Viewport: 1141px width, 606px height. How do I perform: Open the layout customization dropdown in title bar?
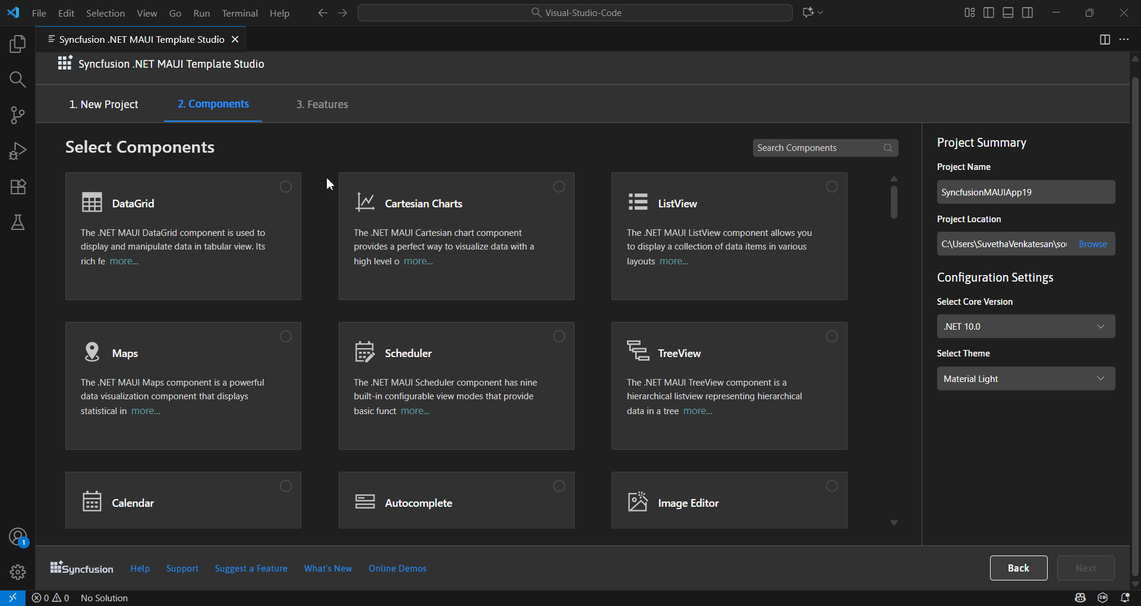pos(969,12)
